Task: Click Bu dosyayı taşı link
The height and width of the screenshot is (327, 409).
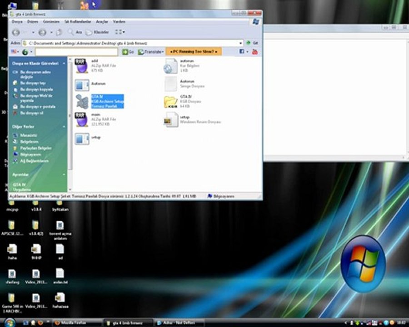Action: (x=33, y=83)
